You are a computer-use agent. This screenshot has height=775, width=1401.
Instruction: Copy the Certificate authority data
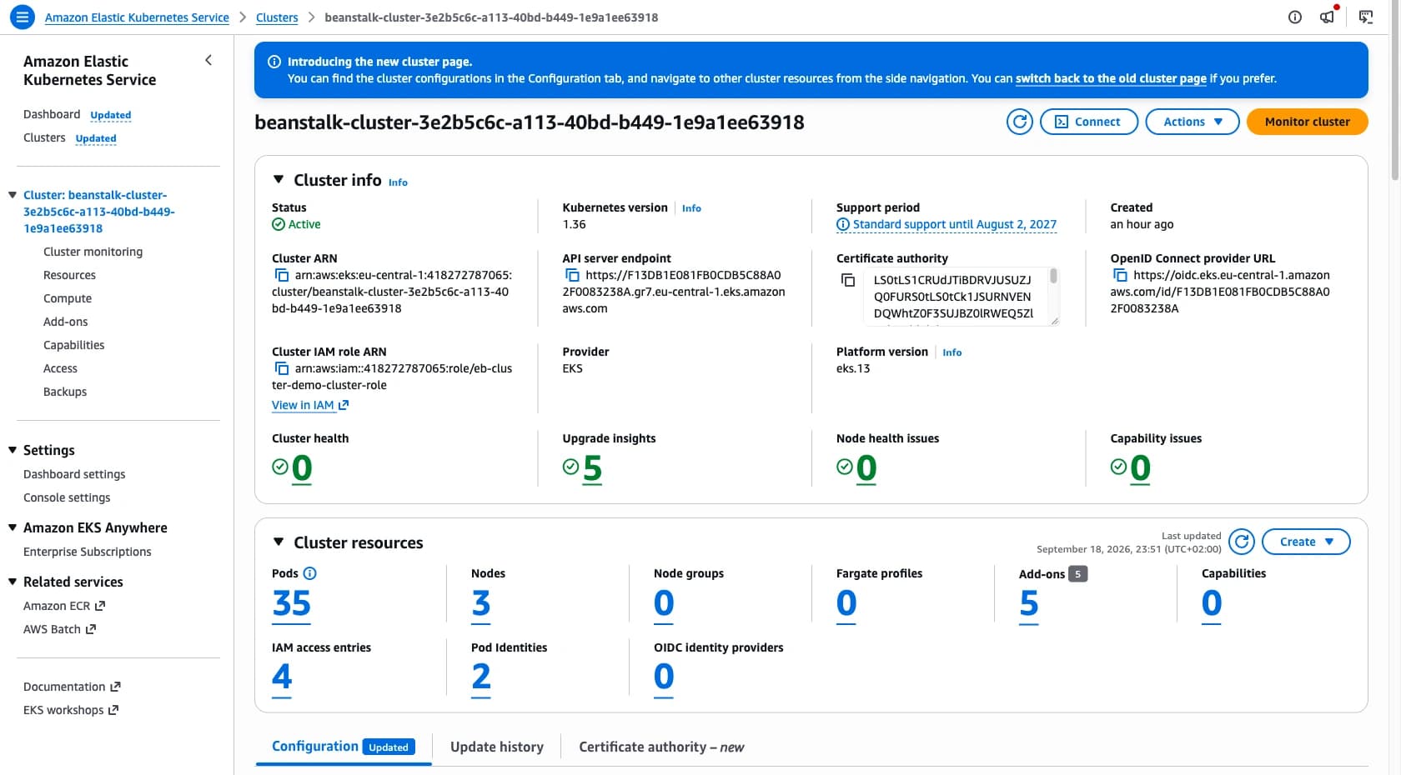pyautogui.click(x=848, y=280)
